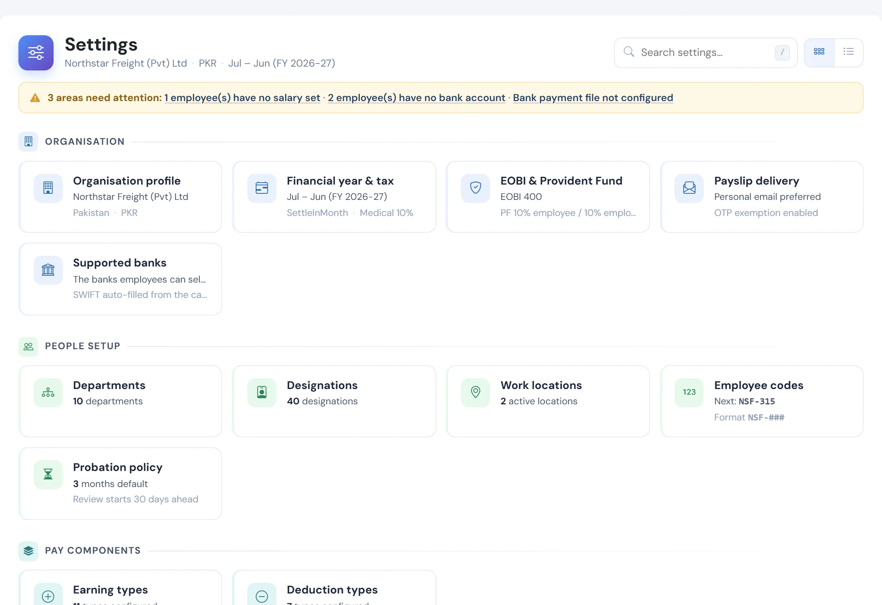882x605 pixels.
Task: Click the EOBI & Provident Fund shield icon
Action: [475, 188]
